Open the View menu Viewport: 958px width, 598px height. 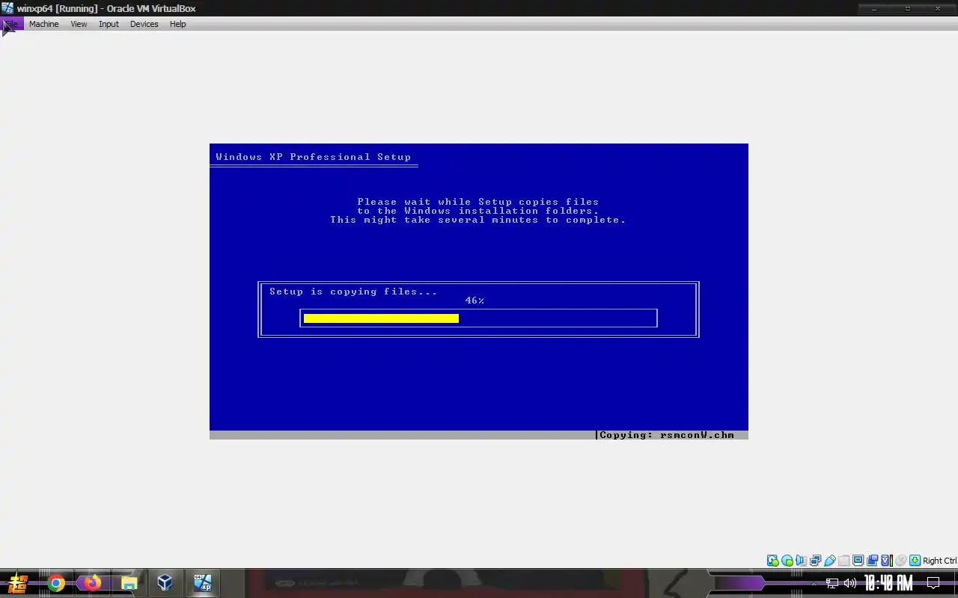coord(79,24)
